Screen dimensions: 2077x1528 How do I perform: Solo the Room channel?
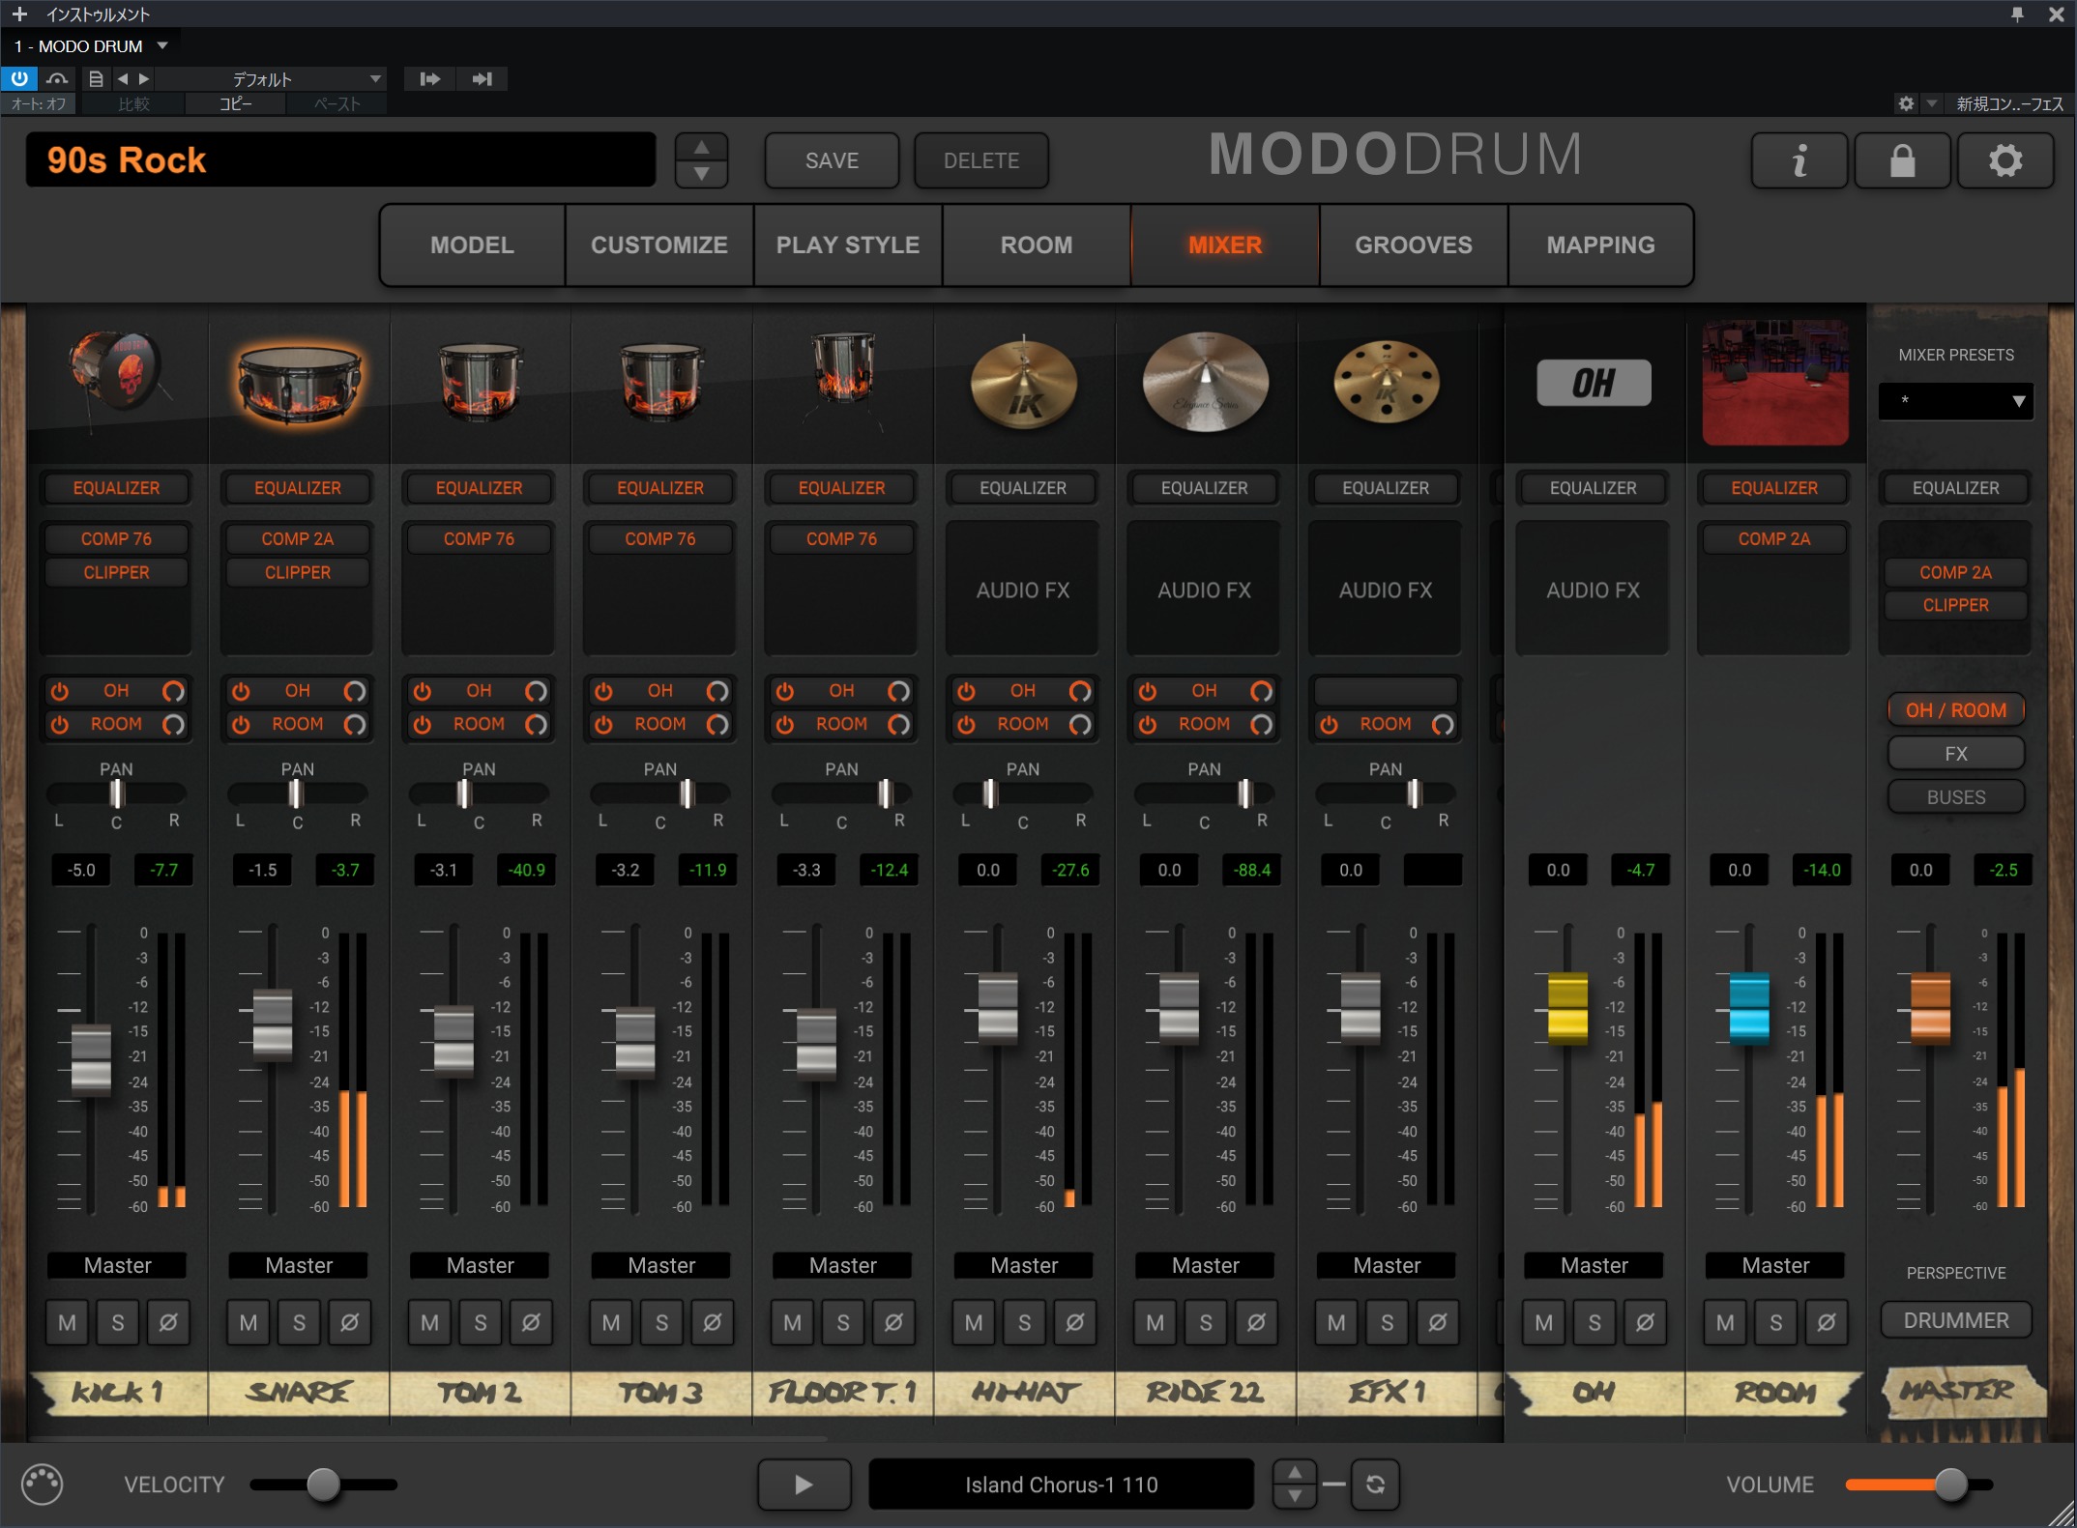tap(1776, 1322)
